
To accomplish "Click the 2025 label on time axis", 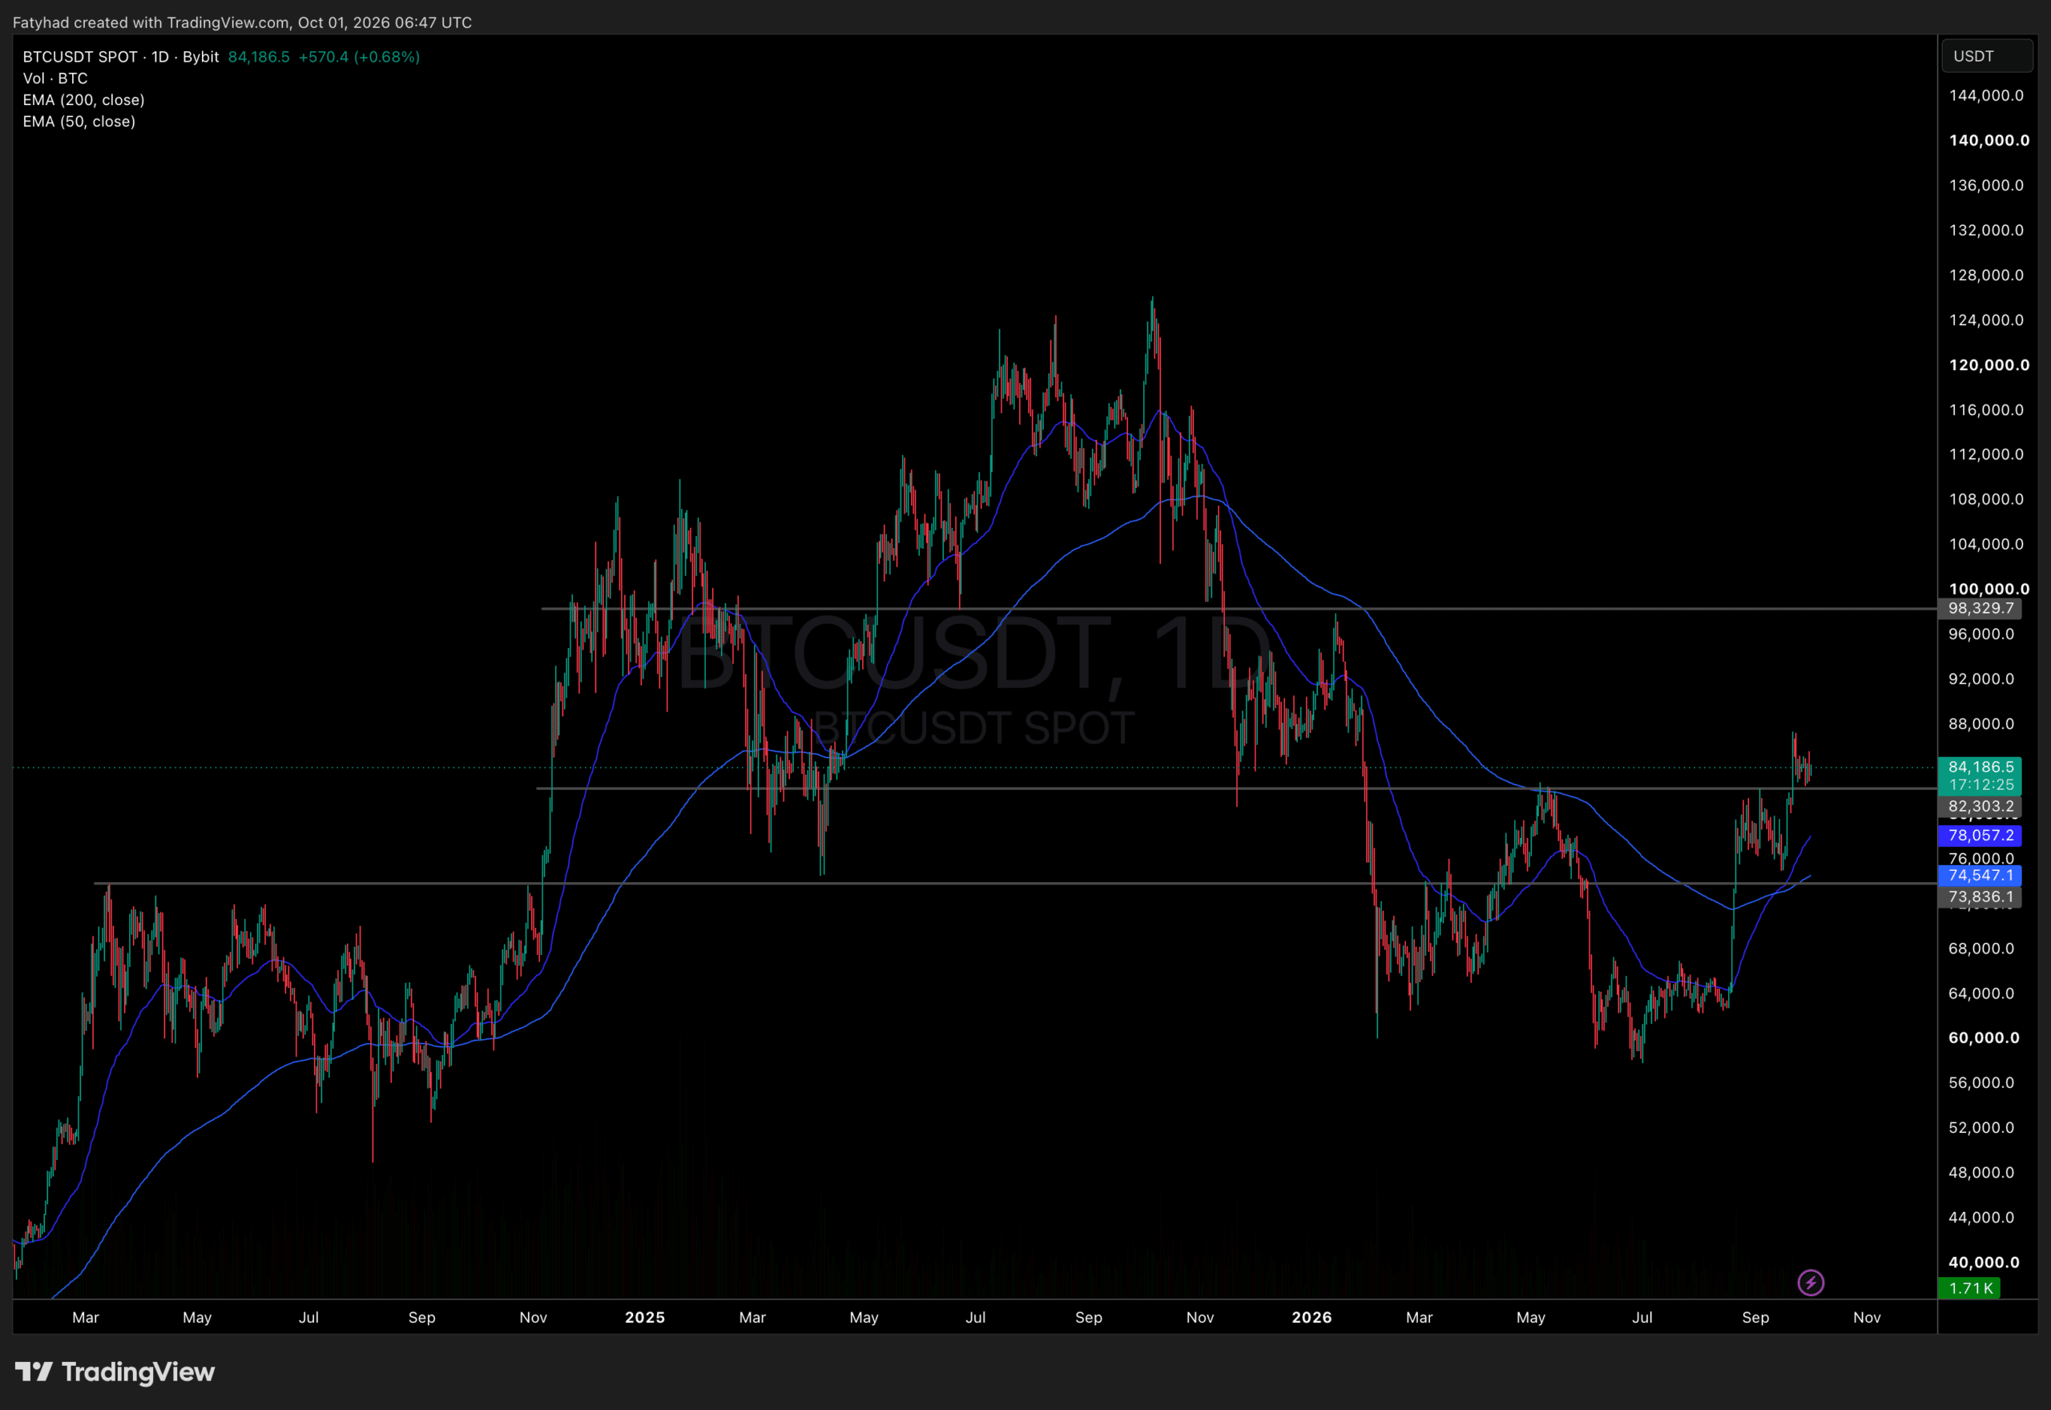I will tap(645, 1317).
